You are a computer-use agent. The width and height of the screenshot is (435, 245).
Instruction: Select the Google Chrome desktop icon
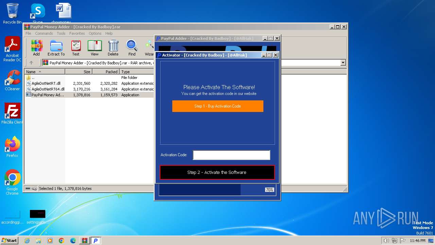pyautogui.click(x=12, y=182)
